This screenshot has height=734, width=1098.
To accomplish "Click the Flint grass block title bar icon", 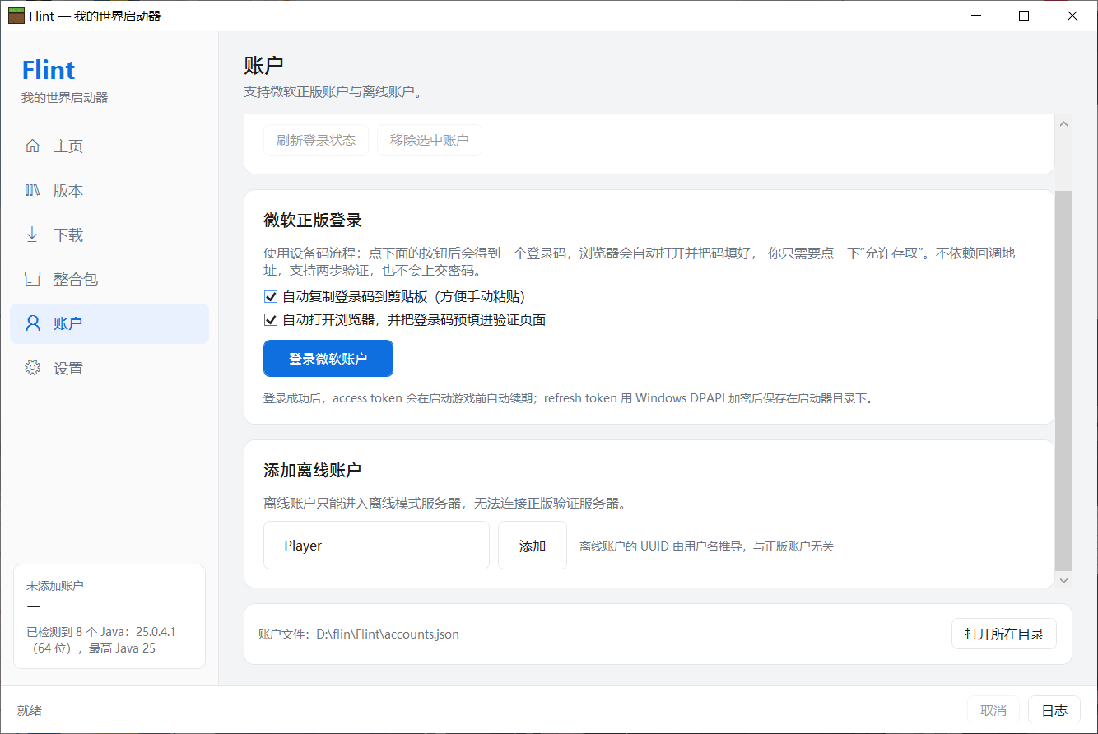I will (x=16, y=16).
